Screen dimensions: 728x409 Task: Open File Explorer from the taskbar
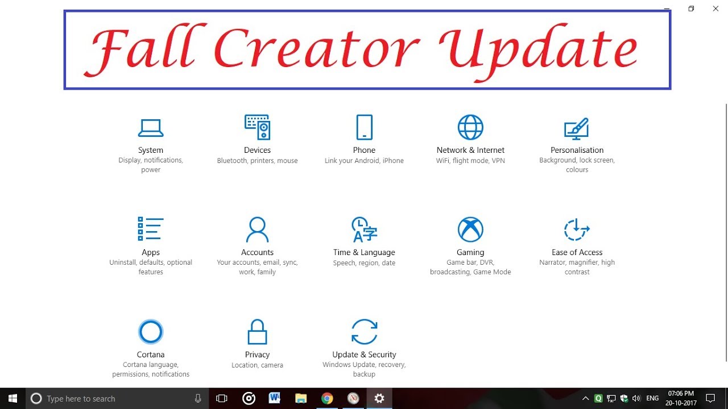click(x=301, y=398)
